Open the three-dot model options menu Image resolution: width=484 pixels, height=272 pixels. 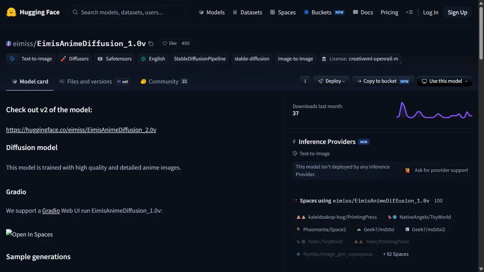click(x=305, y=81)
